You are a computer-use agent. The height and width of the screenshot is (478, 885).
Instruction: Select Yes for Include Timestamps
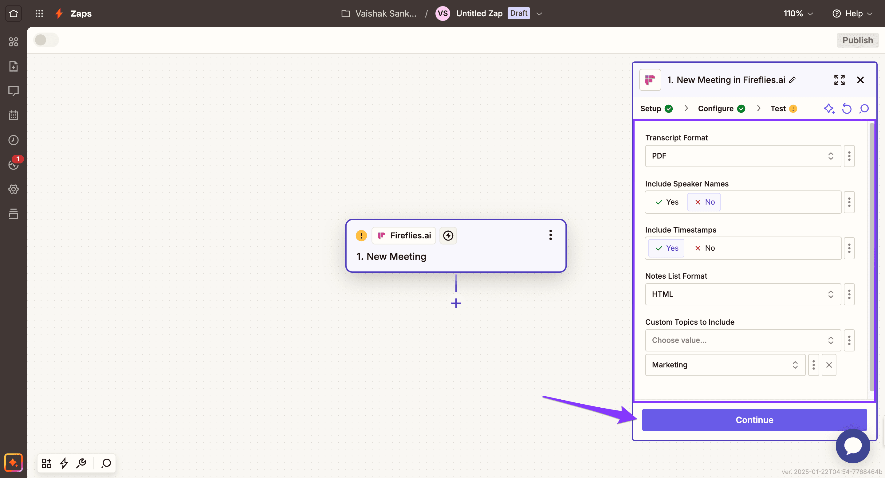[667, 248]
